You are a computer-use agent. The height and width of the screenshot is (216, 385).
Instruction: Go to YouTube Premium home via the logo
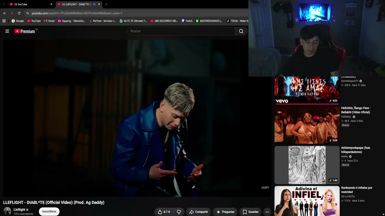click(x=25, y=31)
